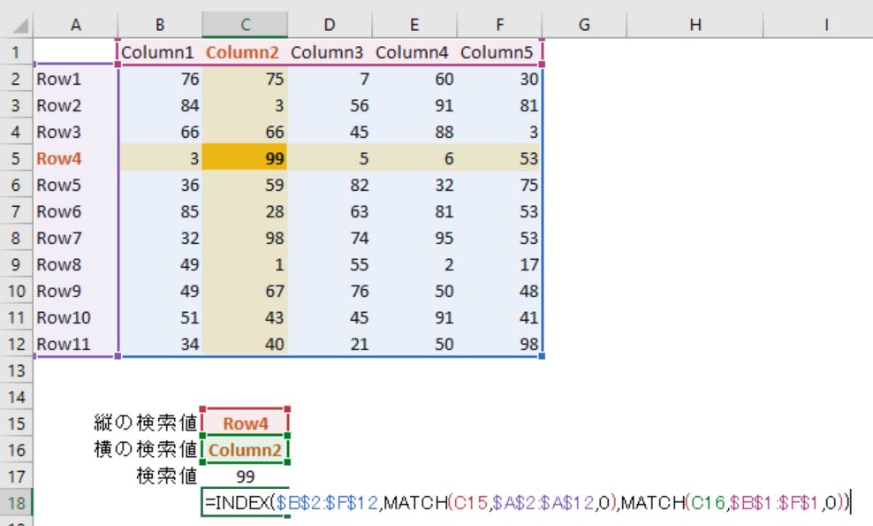Click the Row1 label cell
Screen dimensions: 873x526
pyautogui.click(x=76, y=80)
